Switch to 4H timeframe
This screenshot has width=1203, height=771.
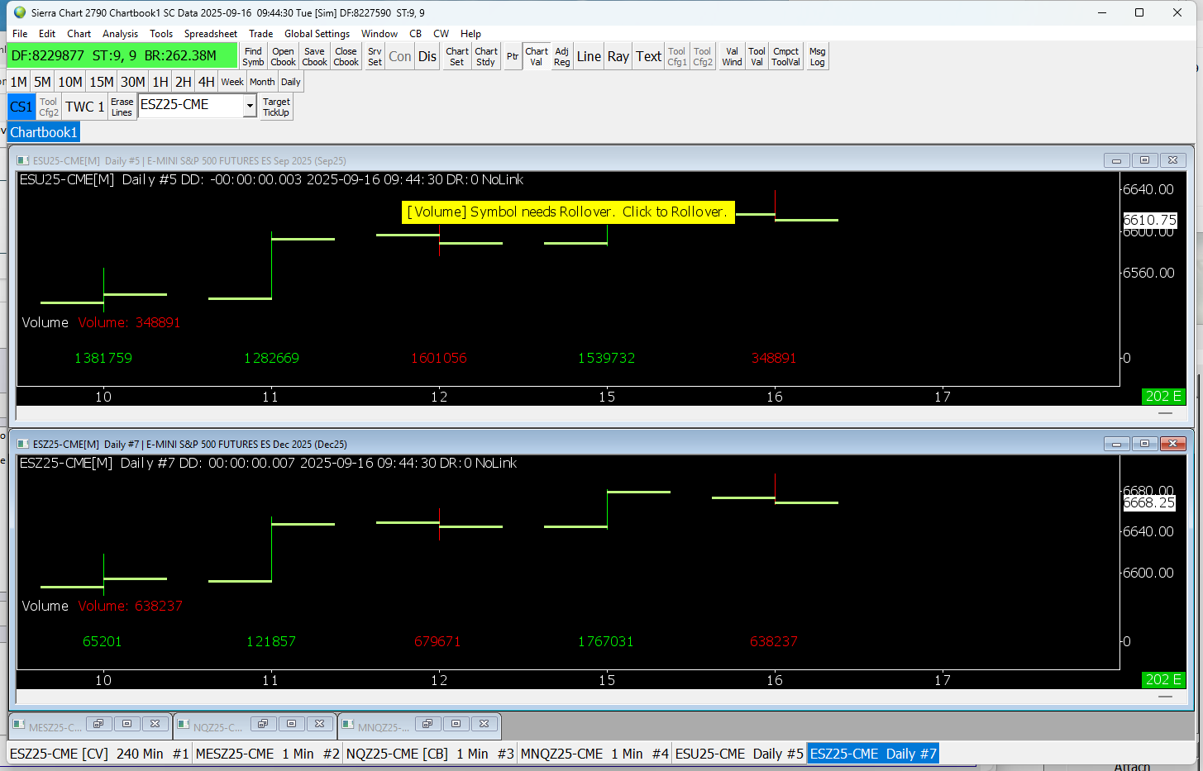(x=207, y=82)
